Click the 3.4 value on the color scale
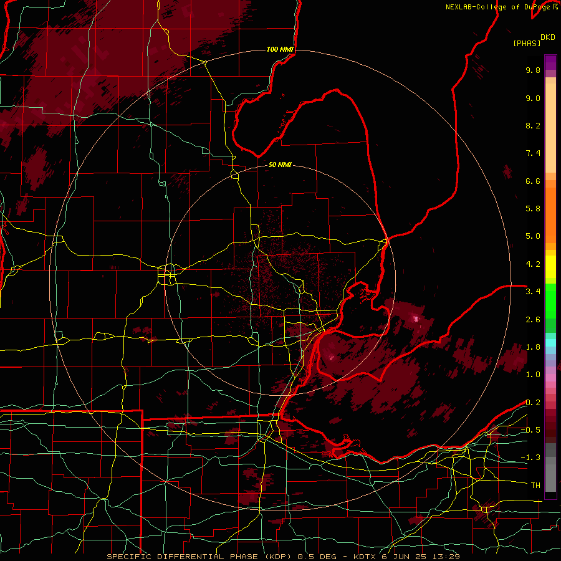561x561 pixels. coord(533,292)
